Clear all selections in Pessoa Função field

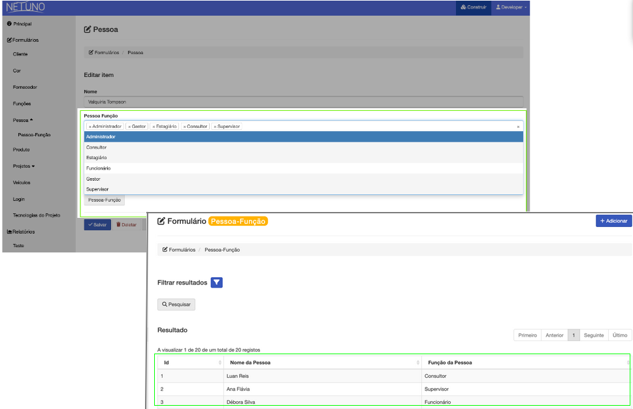click(x=518, y=127)
